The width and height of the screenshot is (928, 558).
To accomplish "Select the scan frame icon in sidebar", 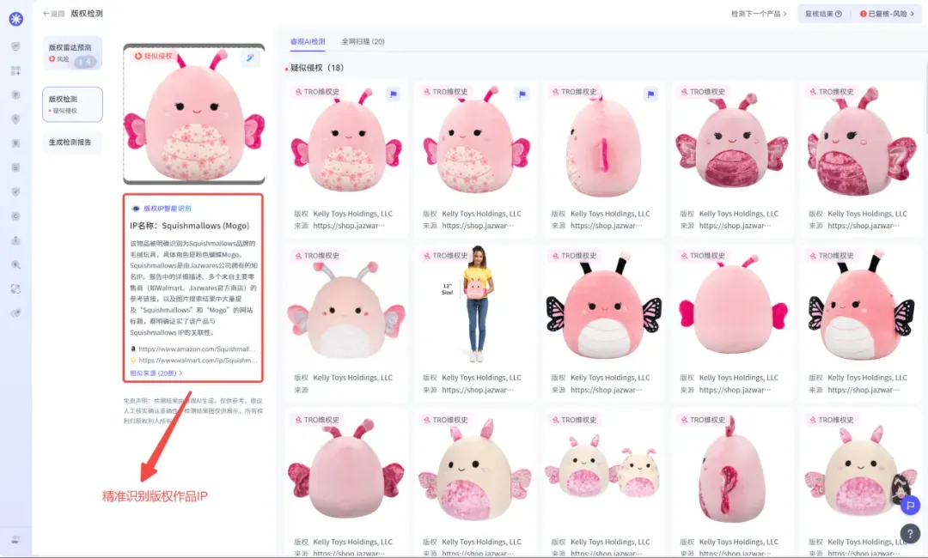I will [x=16, y=289].
